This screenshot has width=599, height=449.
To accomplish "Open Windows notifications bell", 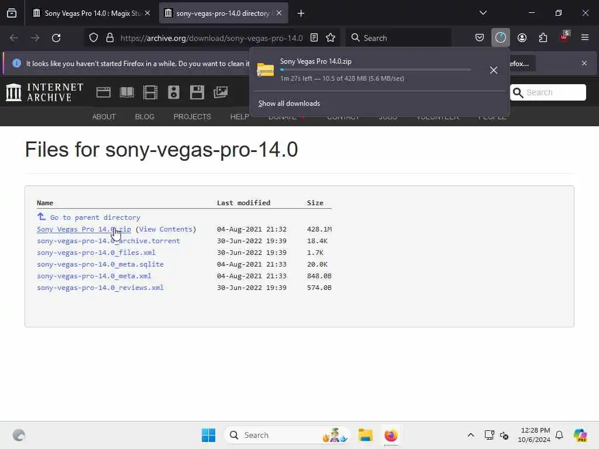I will [x=559, y=435].
